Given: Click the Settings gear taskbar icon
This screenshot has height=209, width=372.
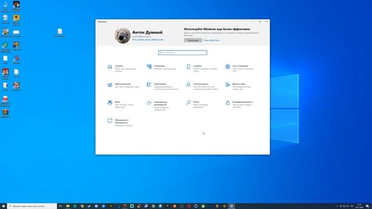Looking at the screenshot, I should 231,206.
